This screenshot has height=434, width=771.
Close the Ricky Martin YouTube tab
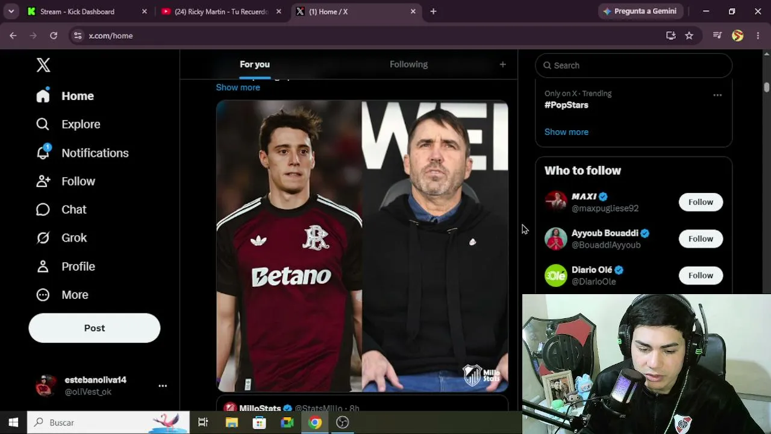coord(278,11)
